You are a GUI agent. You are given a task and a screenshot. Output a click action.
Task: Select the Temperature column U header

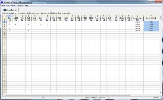(x=138, y=16)
